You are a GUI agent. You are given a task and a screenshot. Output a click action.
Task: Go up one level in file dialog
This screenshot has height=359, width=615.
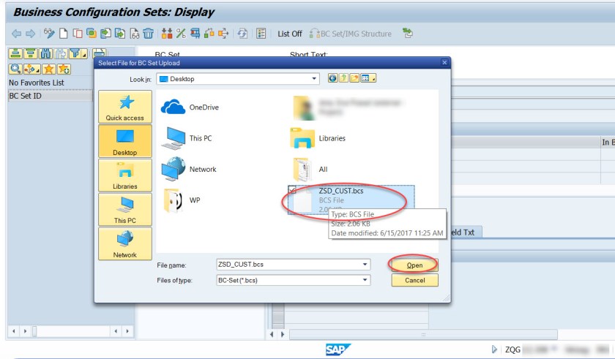click(x=343, y=78)
